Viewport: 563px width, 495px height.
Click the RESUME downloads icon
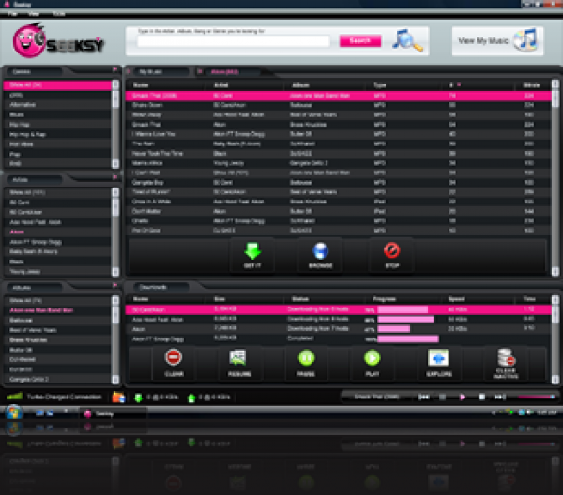click(x=237, y=357)
